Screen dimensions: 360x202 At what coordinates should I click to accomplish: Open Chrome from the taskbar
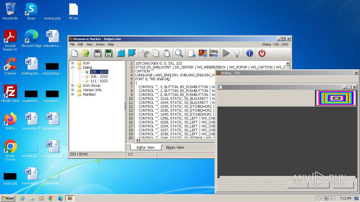[x=51, y=198]
